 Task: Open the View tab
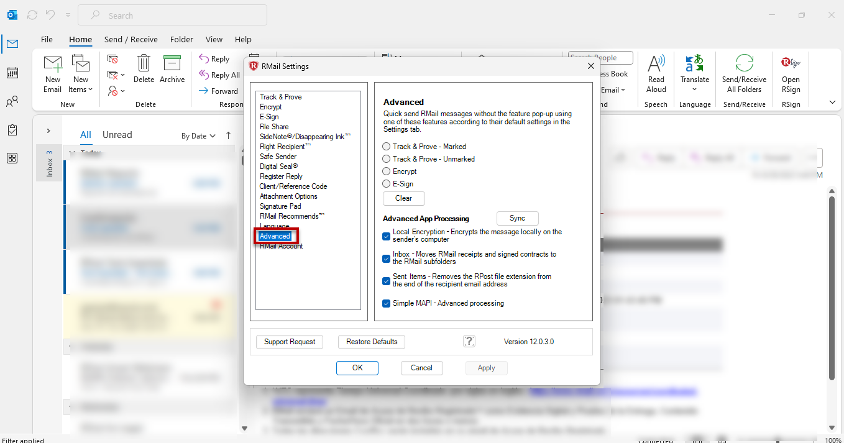coord(214,39)
